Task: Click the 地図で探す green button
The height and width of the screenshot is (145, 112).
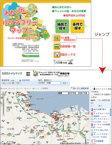Action: pos(62,26)
